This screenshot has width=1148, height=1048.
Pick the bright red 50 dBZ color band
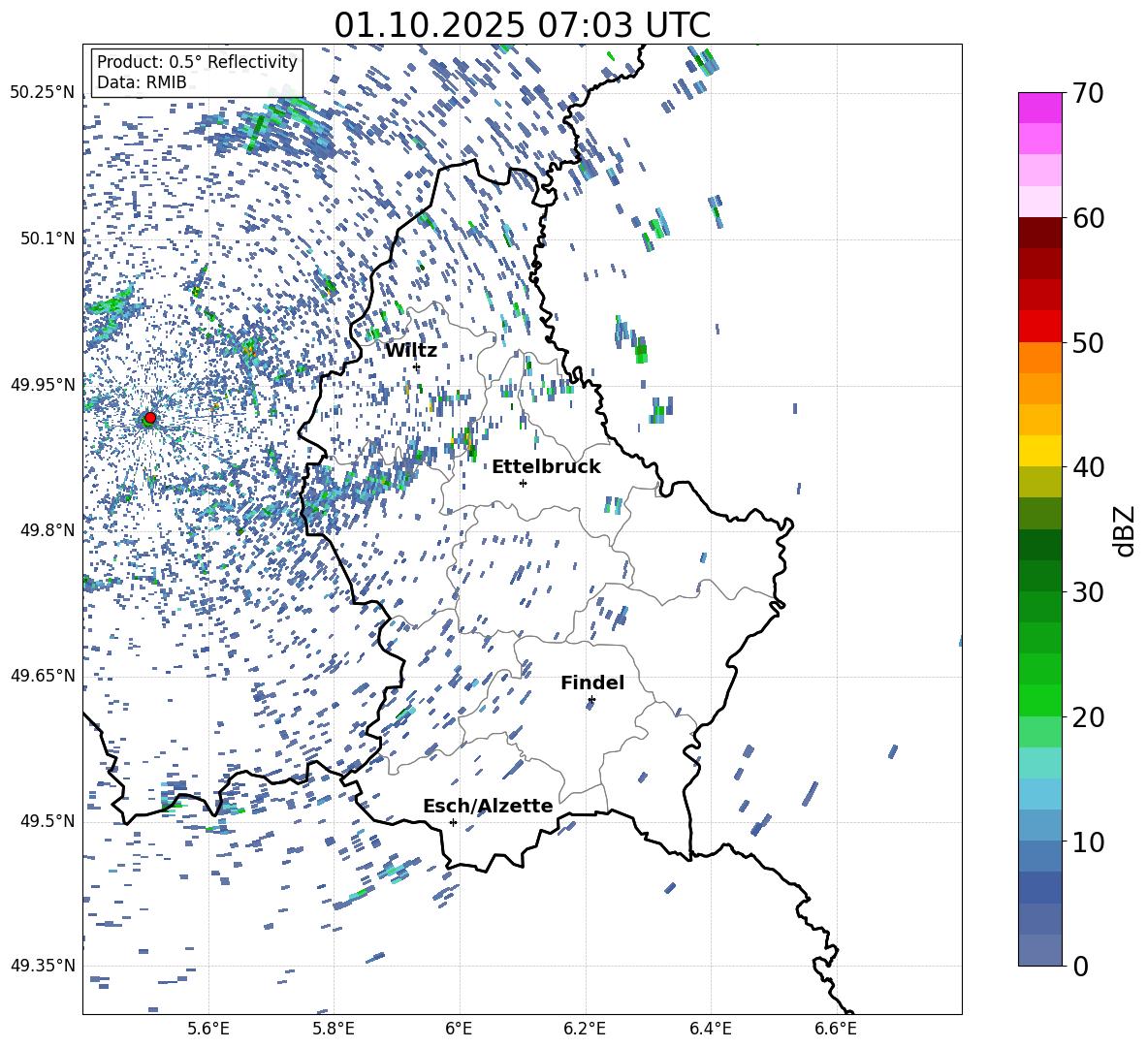coord(1039,327)
